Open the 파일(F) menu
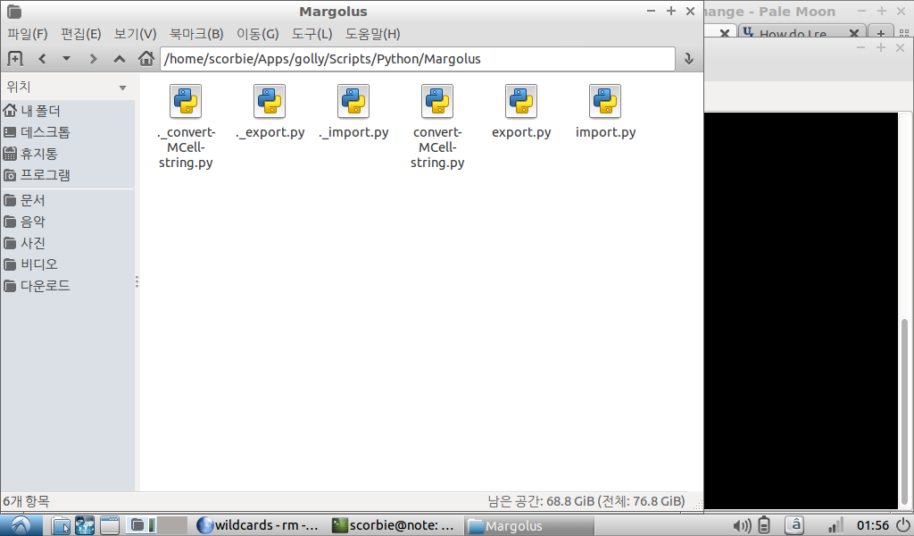This screenshot has width=914, height=536. pos(28,34)
